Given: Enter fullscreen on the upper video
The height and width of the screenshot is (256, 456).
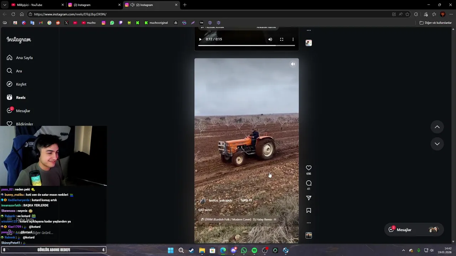Looking at the screenshot, I should (281, 39).
